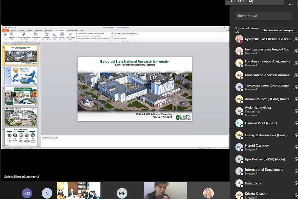Screen dimensions: 298x199
Task: Show the +22 additional participants
Action: tap(27, 193)
